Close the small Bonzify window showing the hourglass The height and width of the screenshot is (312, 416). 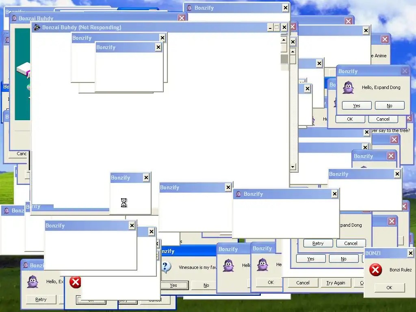[146, 178]
